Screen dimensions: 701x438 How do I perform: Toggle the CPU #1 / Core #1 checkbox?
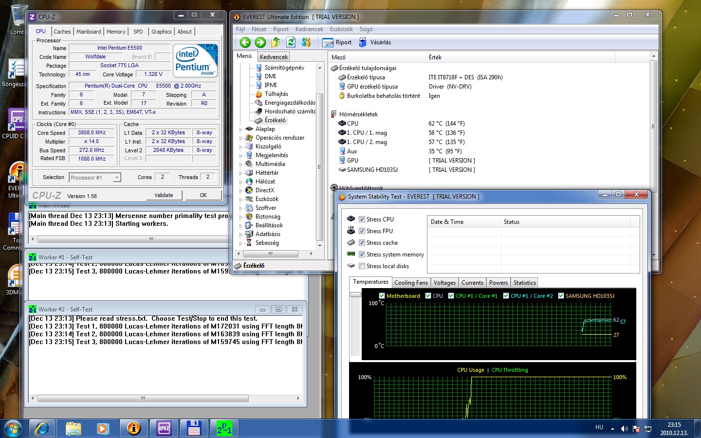pos(451,296)
